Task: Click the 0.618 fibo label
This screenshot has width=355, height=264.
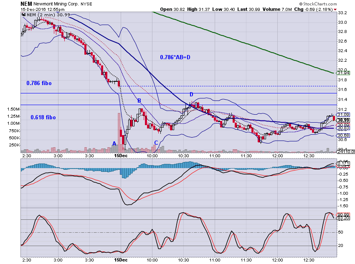Action: pyautogui.click(x=43, y=117)
